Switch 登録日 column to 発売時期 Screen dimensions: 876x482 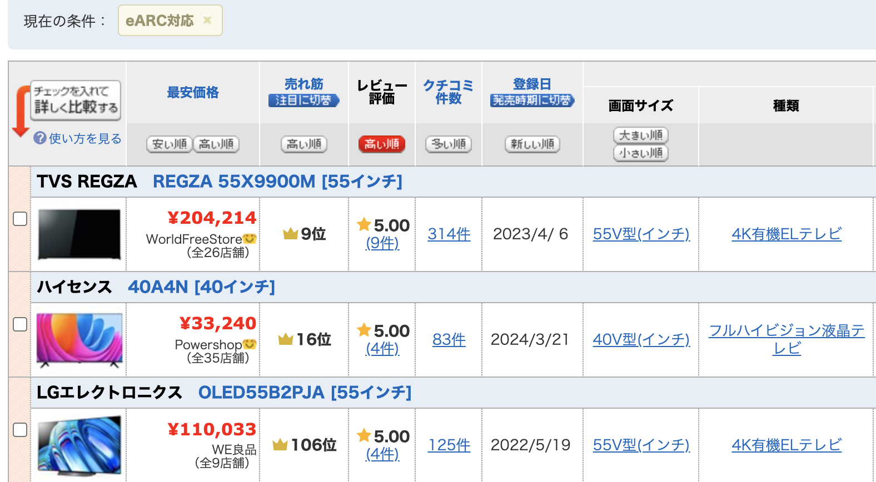pyautogui.click(x=532, y=101)
